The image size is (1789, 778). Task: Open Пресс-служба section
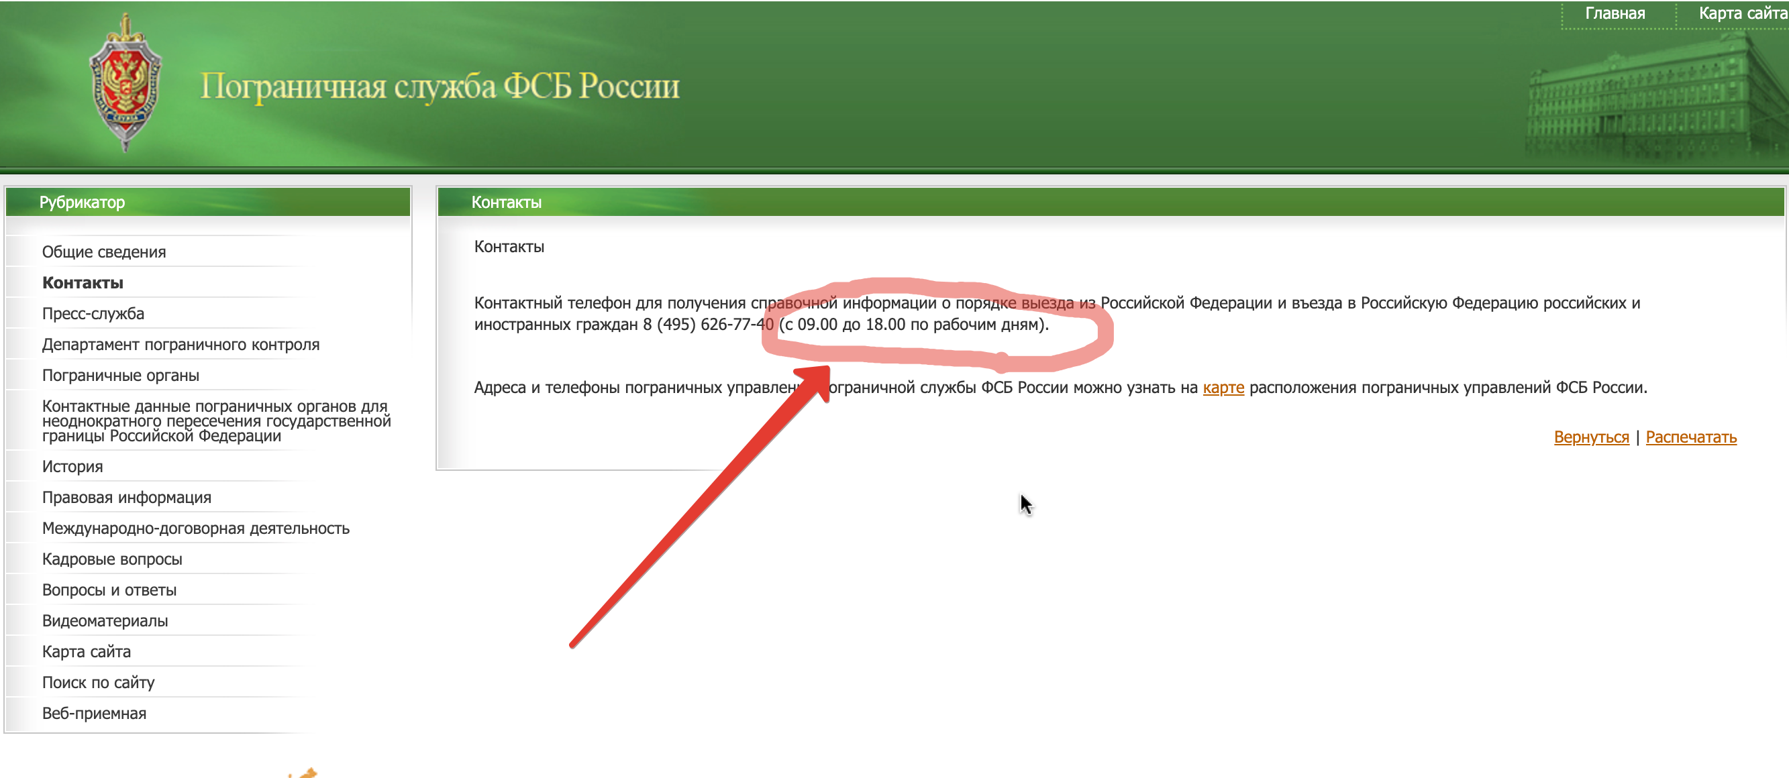[x=93, y=314]
